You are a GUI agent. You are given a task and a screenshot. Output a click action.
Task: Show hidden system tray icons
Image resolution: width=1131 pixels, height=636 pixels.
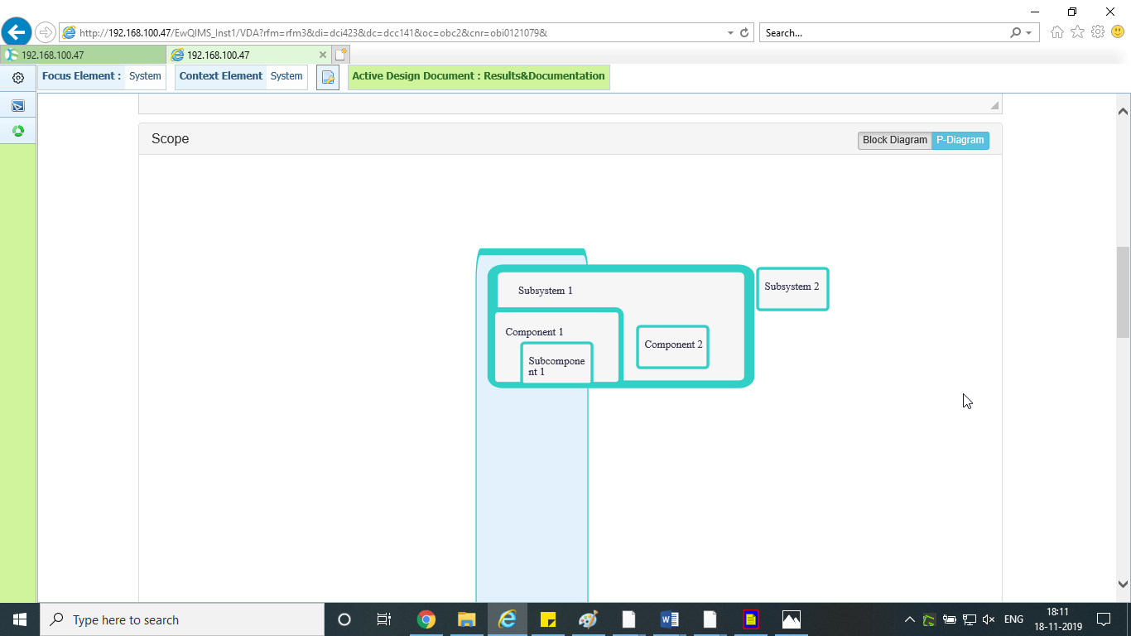tap(910, 619)
